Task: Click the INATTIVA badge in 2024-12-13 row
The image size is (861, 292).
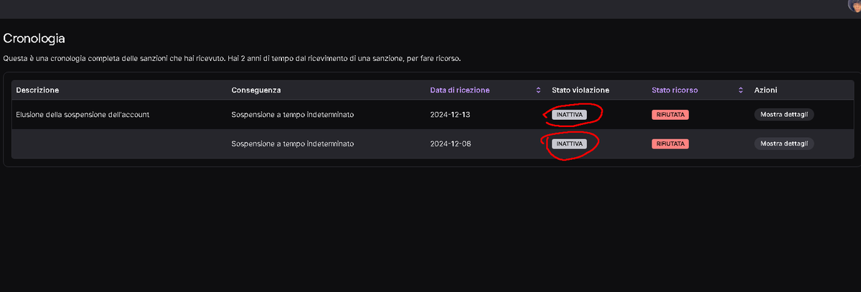Action: click(x=570, y=114)
